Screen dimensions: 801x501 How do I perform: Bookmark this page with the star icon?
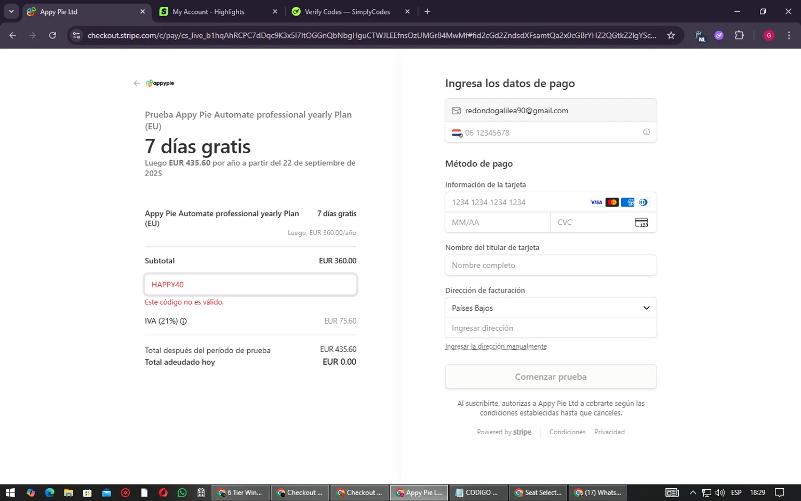[x=671, y=36]
